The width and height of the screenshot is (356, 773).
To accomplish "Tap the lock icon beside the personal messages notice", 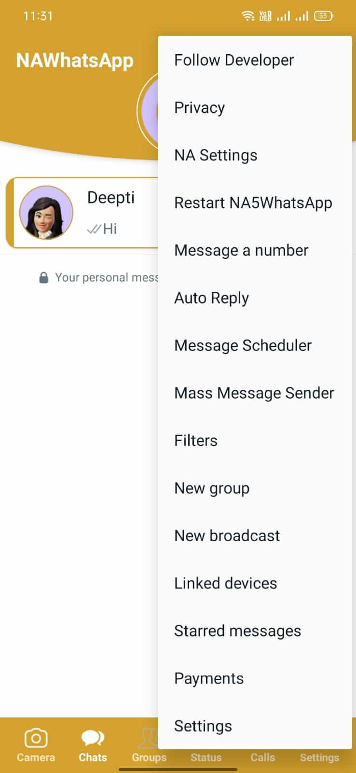I will coord(43,277).
